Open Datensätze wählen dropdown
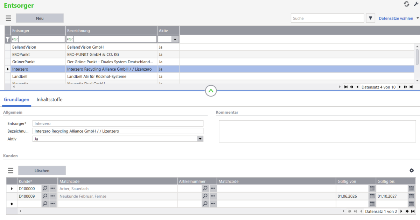 [399, 19]
